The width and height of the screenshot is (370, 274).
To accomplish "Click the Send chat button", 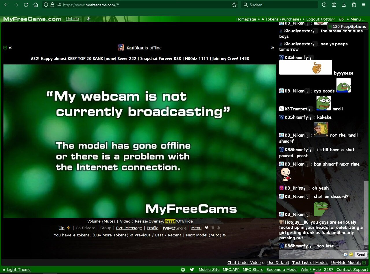I will [361, 255].
